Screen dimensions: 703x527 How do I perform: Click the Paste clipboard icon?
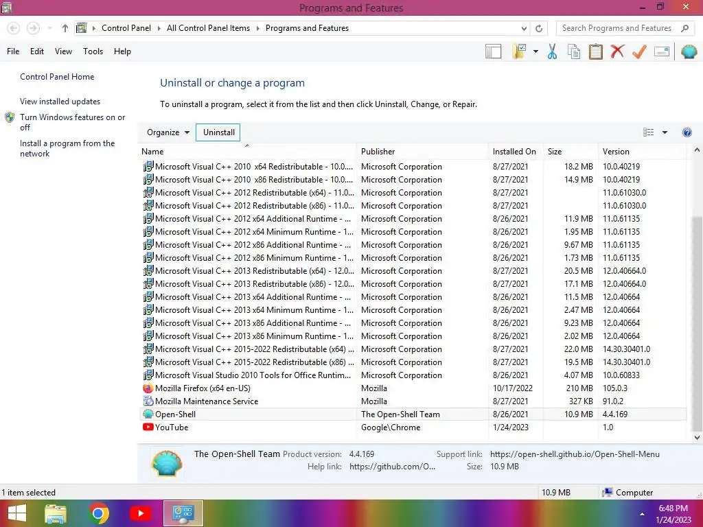[595, 51]
